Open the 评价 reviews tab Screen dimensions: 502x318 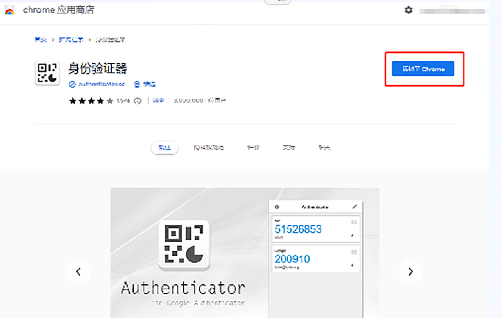coord(253,148)
